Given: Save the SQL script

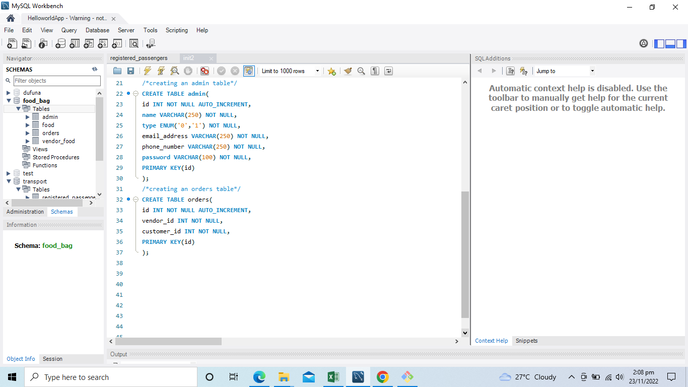Looking at the screenshot, I should tap(130, 71).
